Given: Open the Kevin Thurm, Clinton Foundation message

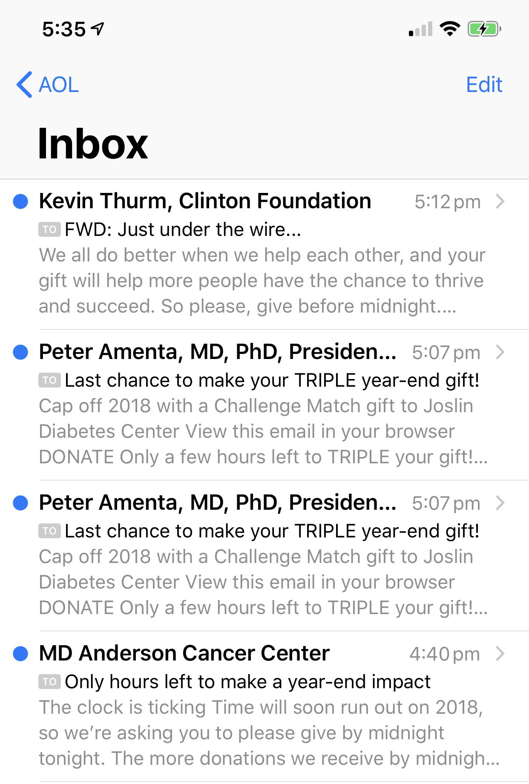Looking at the screenshot, I should tap(205, 201).
